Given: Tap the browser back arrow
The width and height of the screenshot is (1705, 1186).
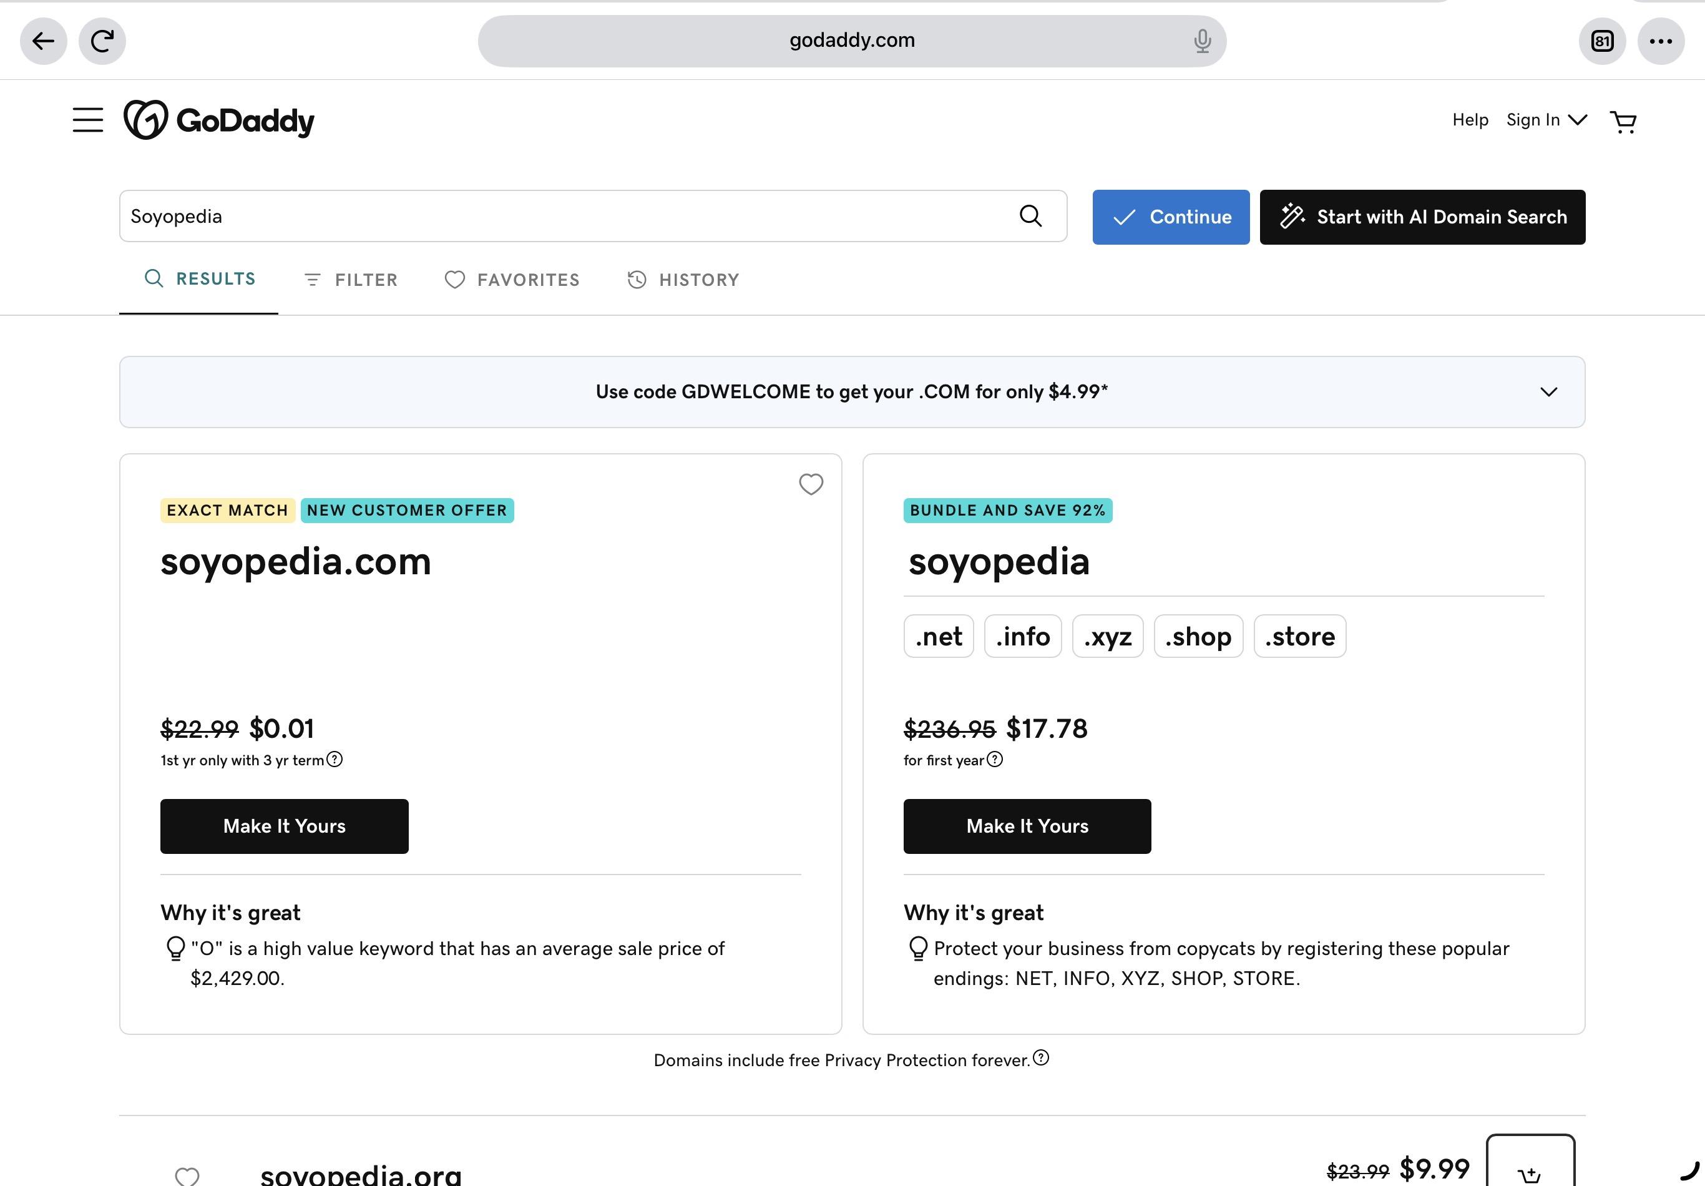Looking at the screenshot, I should 43,41.
